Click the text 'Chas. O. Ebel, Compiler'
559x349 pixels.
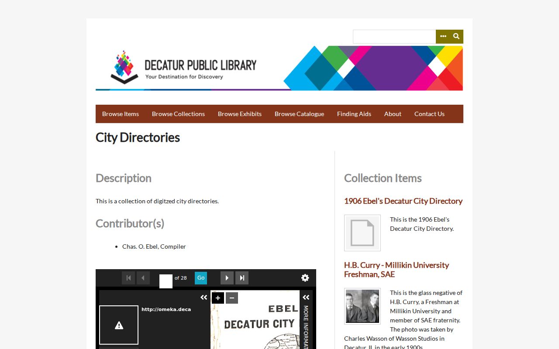click(x=154, y=246)
